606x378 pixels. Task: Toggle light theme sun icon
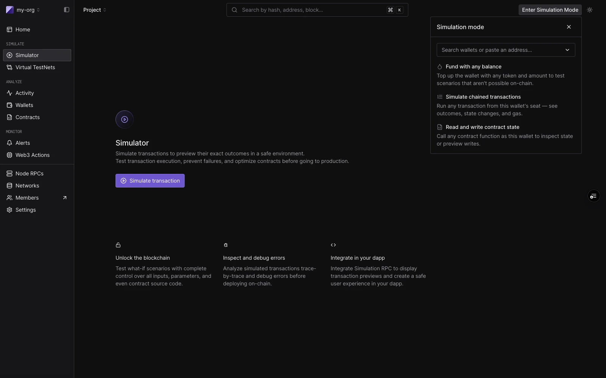pos(590,10)
